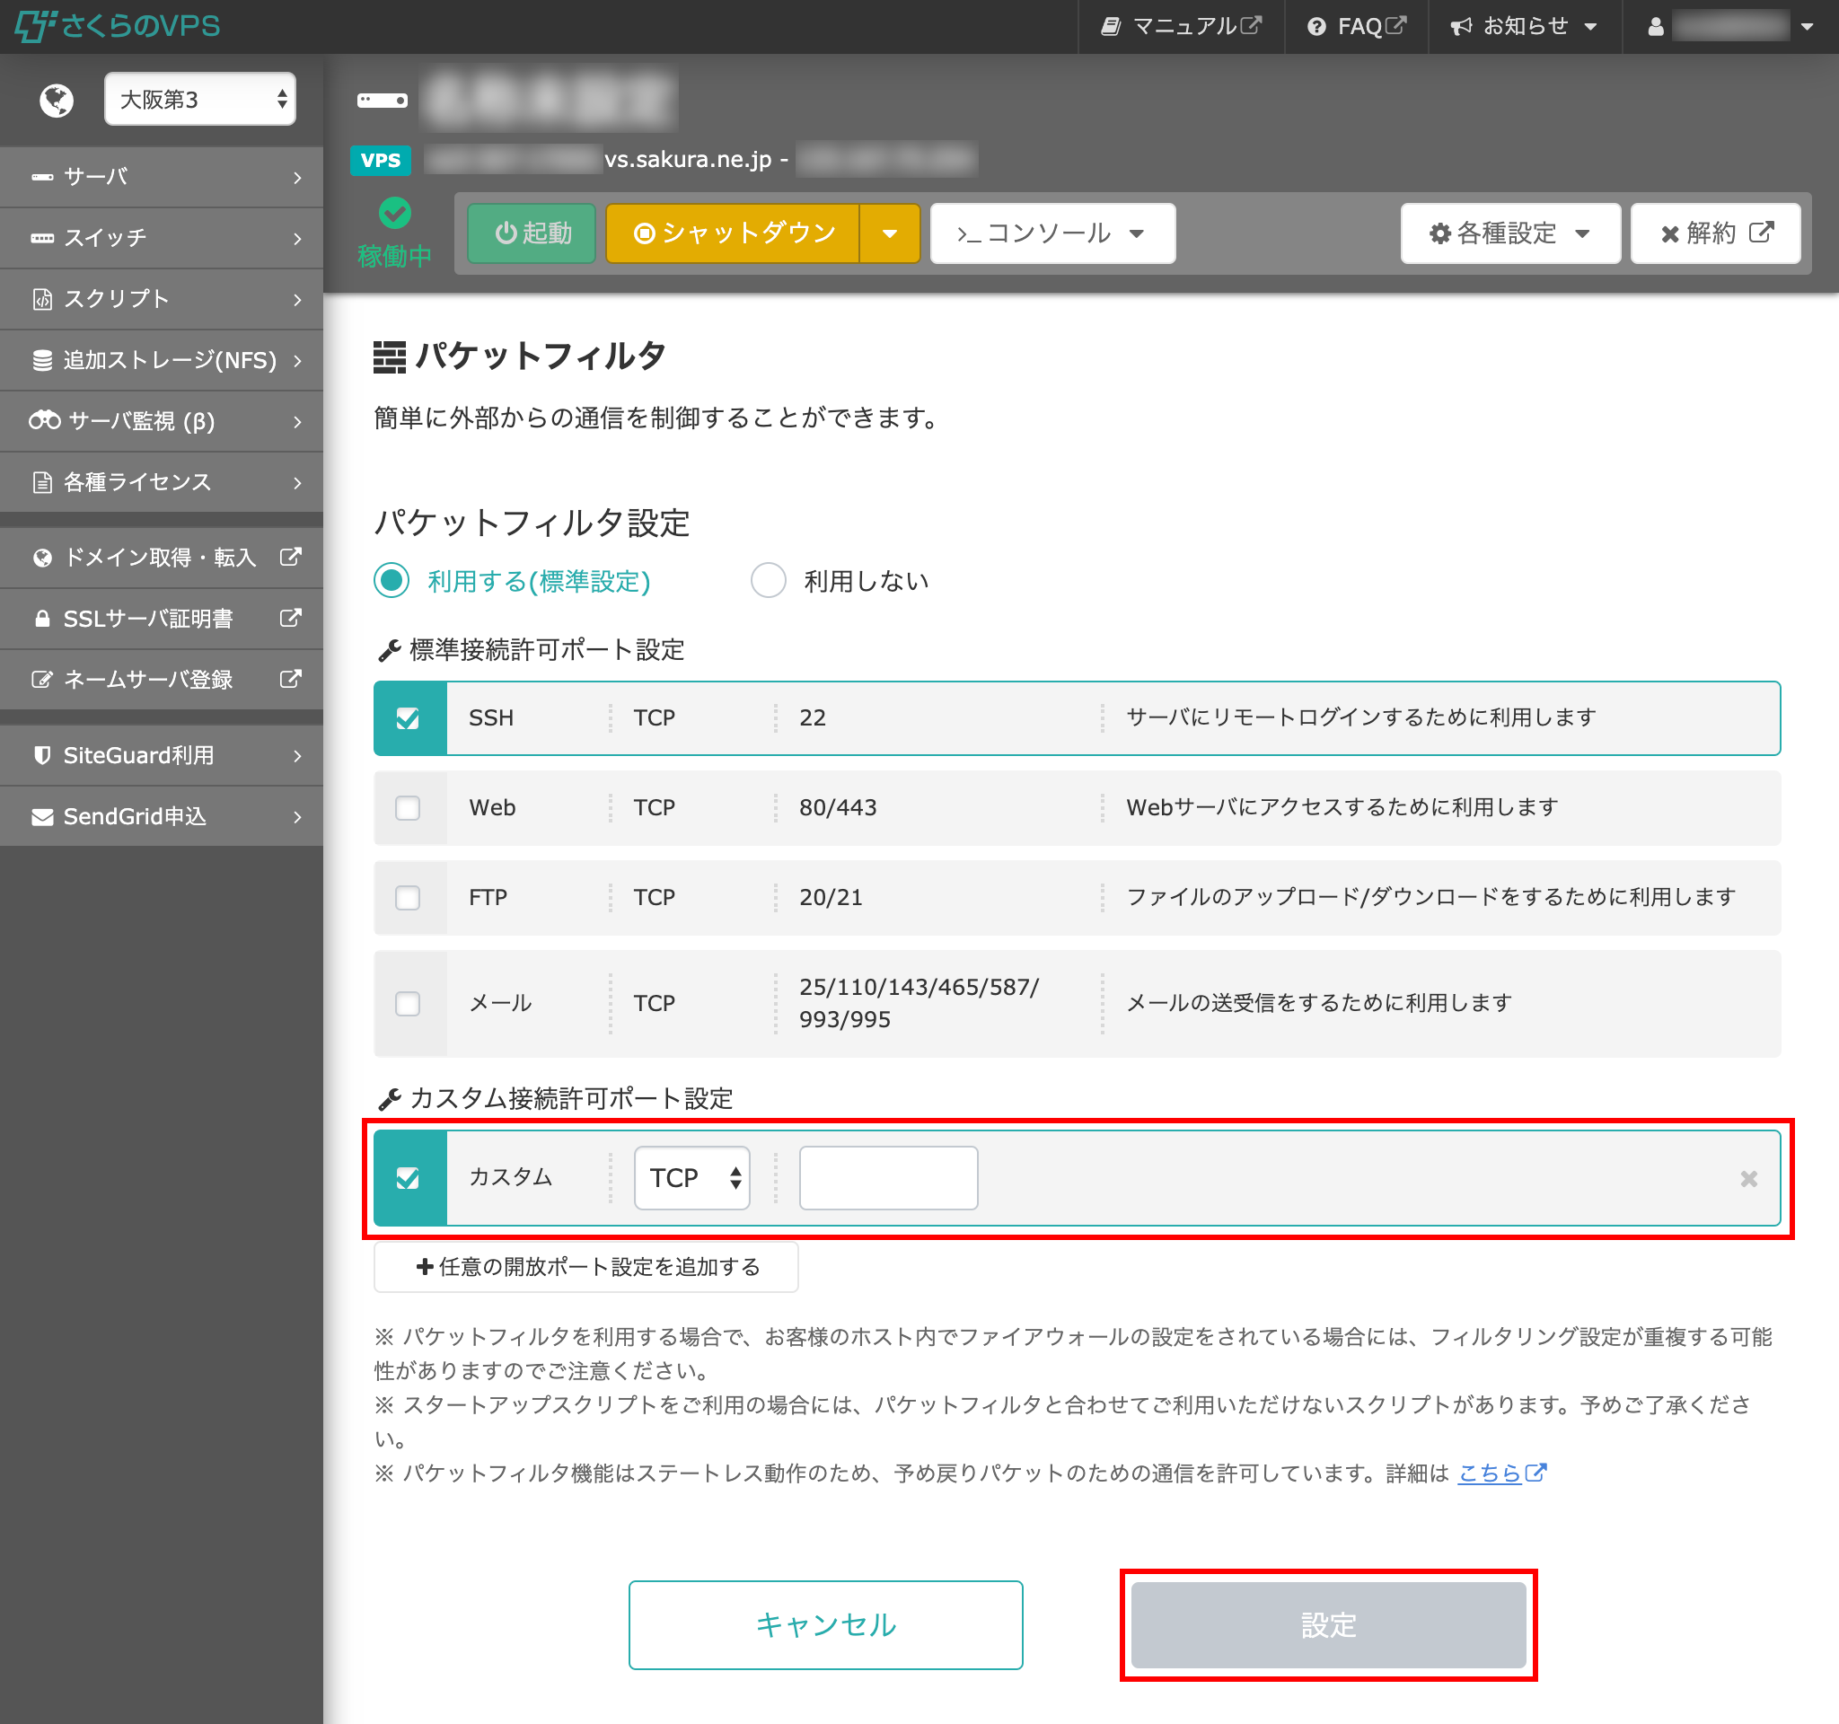Enable the Web port 80/443 checkbox

tap(408, 807)
